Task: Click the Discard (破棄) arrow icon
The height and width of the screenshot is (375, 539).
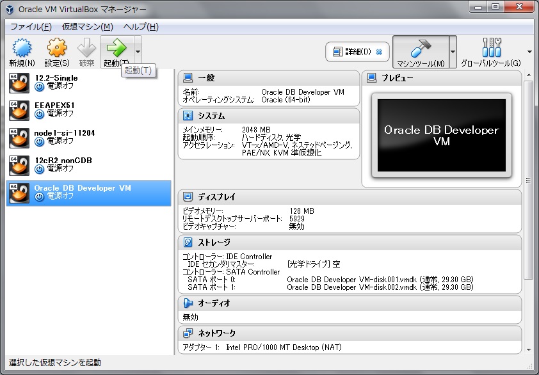Action: pyautogui.click(x=86, y=47)
